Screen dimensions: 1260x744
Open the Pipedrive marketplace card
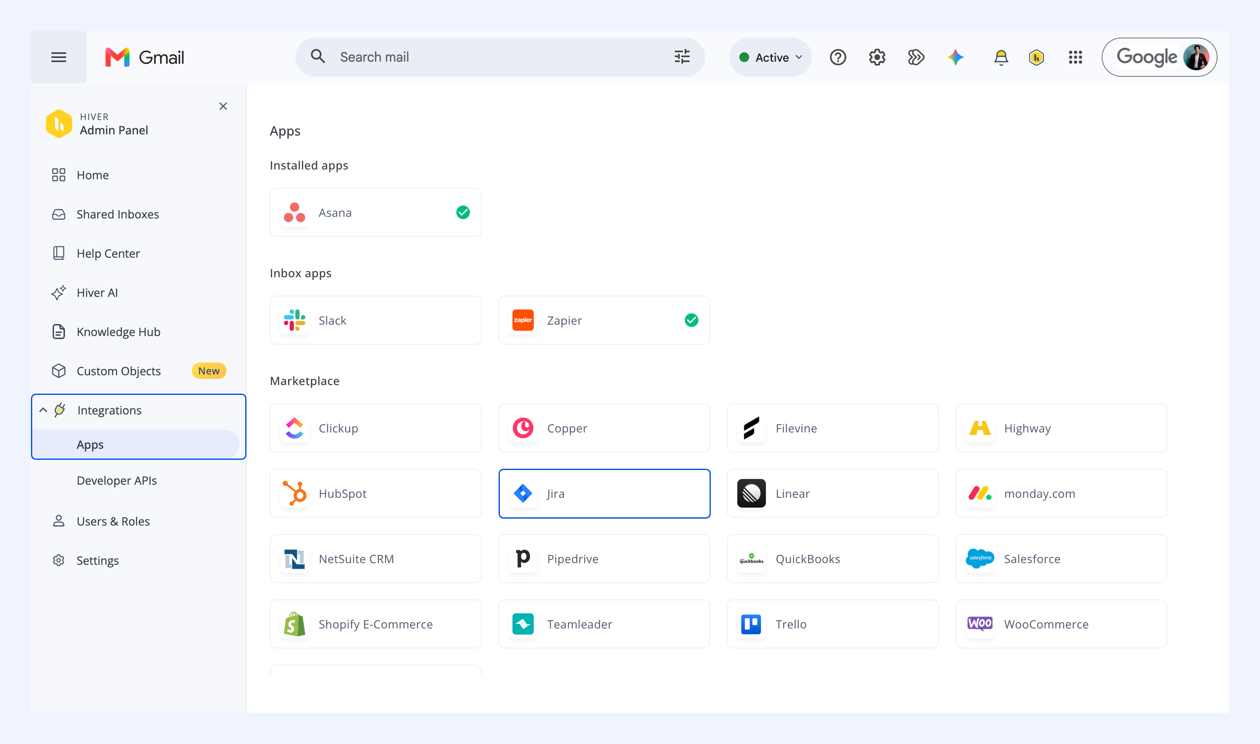pyautogui.click(x=604, y=559)
